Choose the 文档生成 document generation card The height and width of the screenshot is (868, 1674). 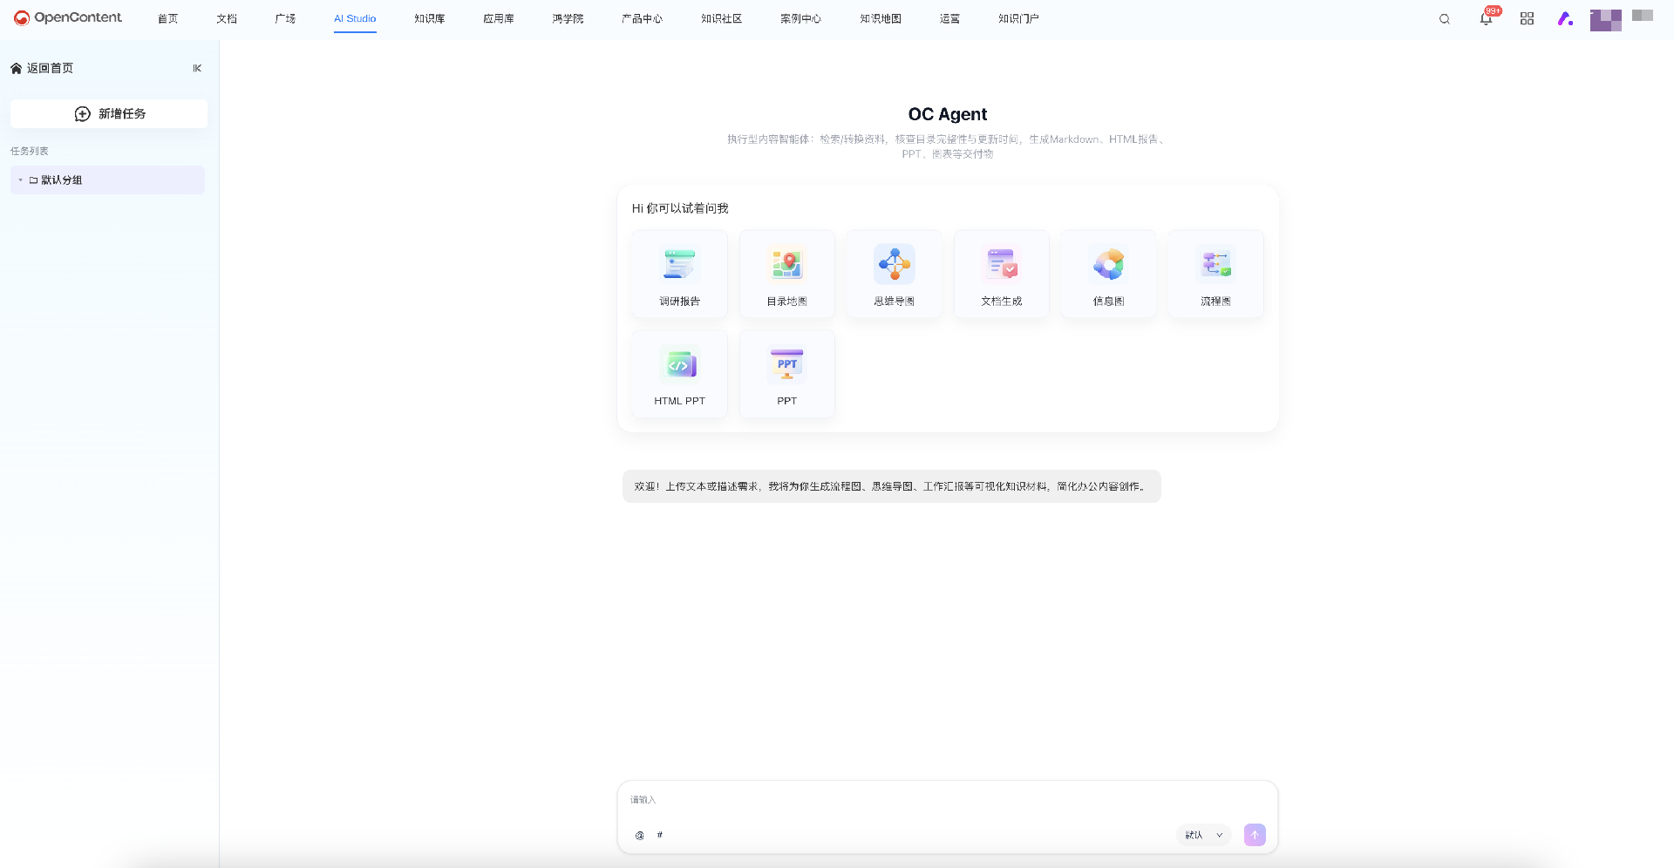(1002, 274)
